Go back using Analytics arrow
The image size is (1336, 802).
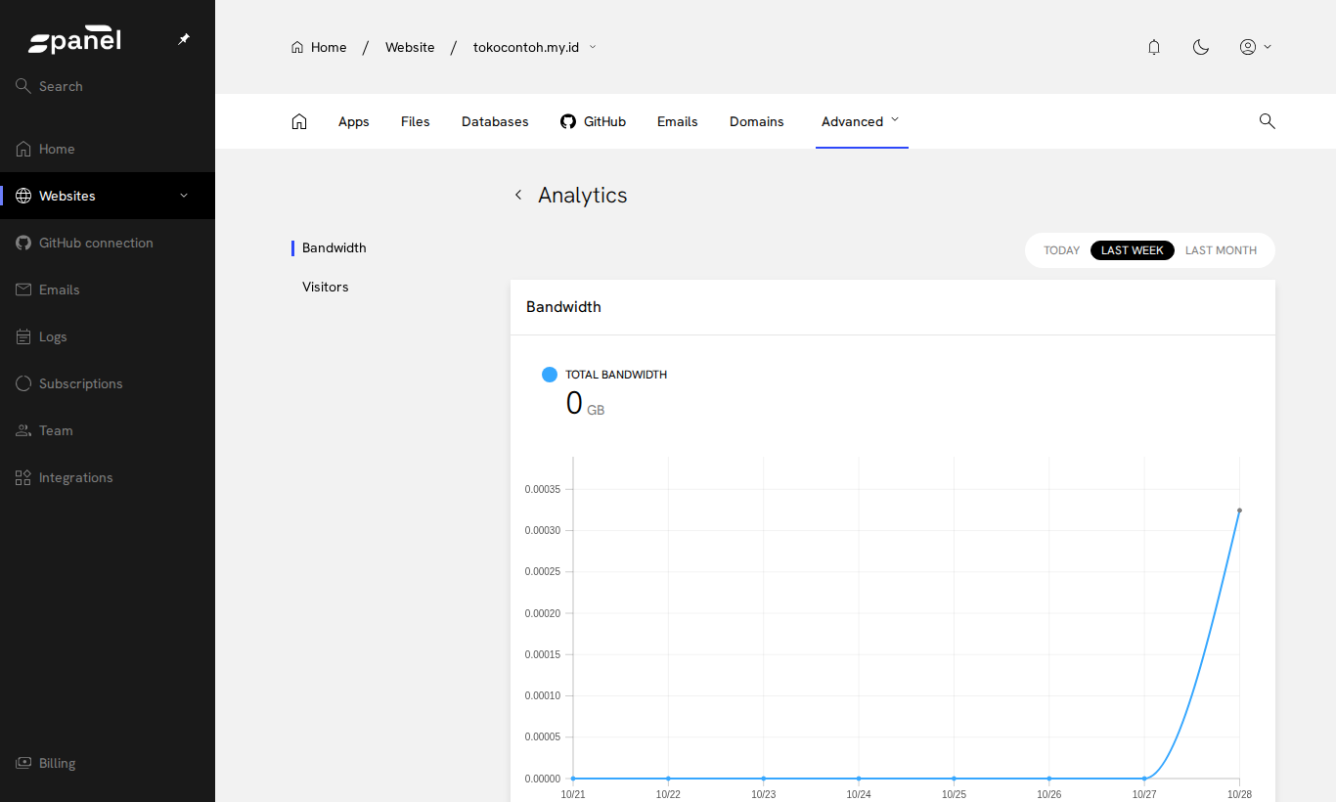518,195
